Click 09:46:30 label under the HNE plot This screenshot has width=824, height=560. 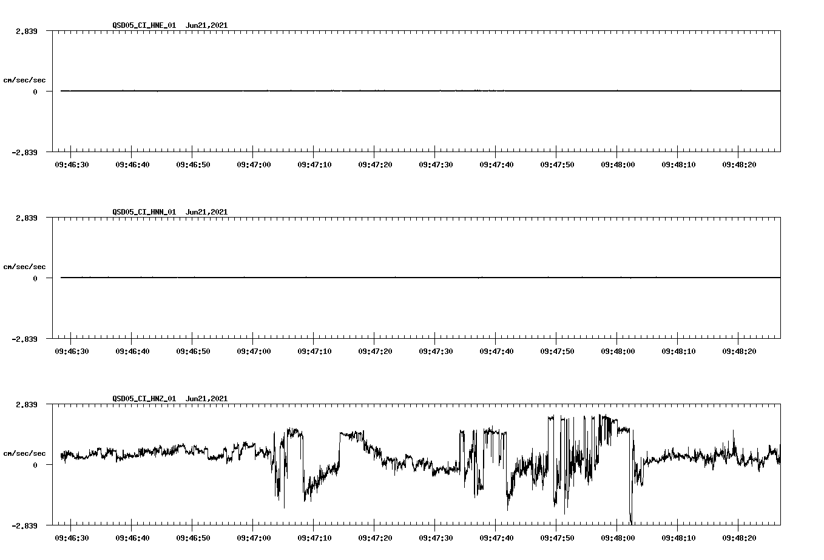[72, 165]
